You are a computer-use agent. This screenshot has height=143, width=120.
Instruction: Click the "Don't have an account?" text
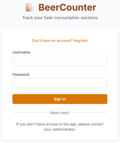point(52,41)
